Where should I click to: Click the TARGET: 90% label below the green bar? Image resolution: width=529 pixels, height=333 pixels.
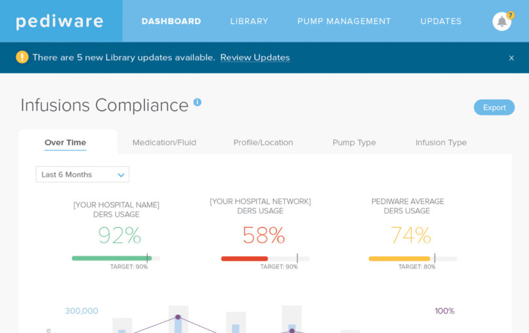click(129, 267)
